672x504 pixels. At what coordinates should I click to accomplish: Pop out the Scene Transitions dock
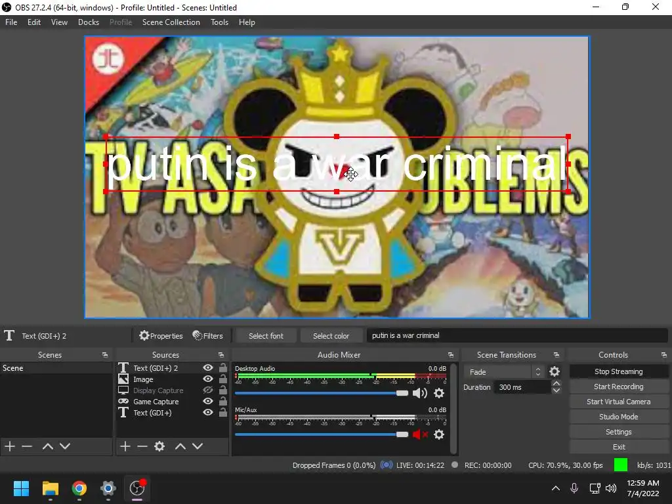pyautogui.click(x=556, y=355)
